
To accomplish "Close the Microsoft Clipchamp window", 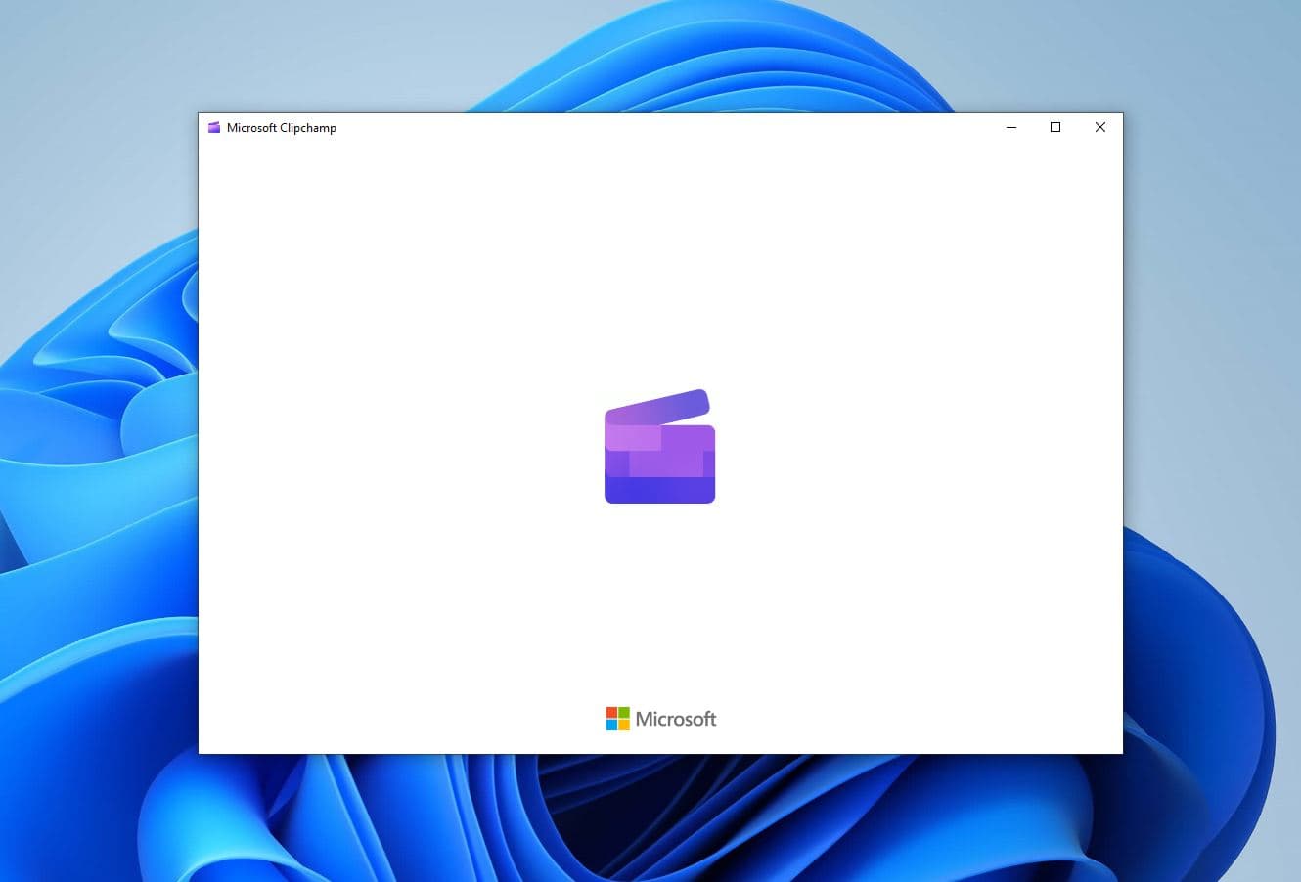I will coord(1100,127).
